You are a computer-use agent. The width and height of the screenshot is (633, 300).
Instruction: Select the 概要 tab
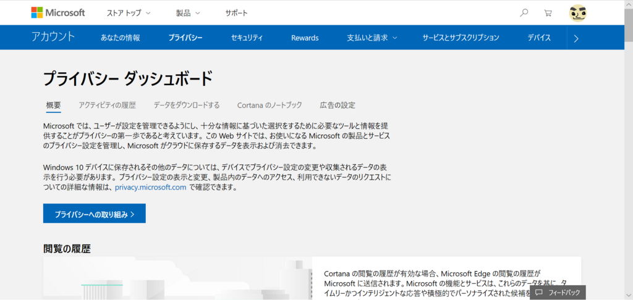(54, 106)
